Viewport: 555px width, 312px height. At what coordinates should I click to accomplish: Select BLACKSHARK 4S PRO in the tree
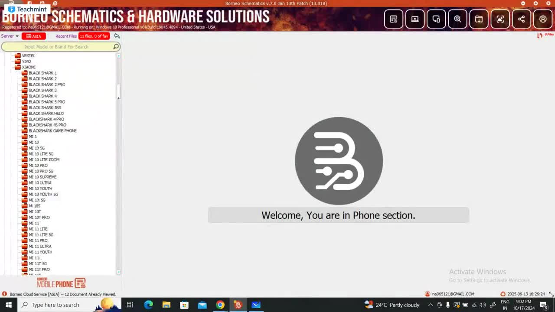pyautogui.click(x=47, y=125)
